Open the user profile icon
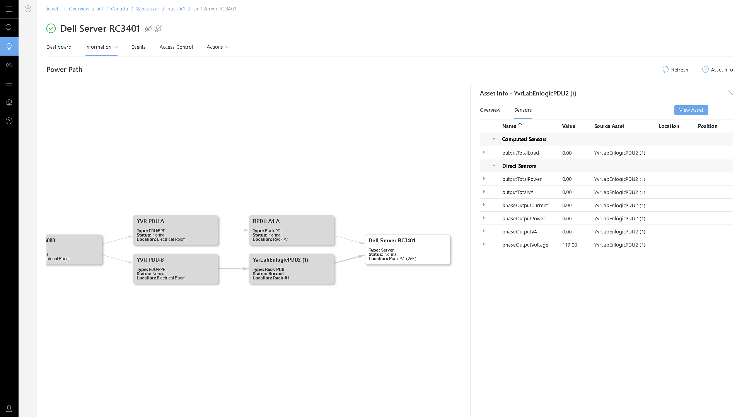Viewport: 742px width, 417px height. (9, 408)
